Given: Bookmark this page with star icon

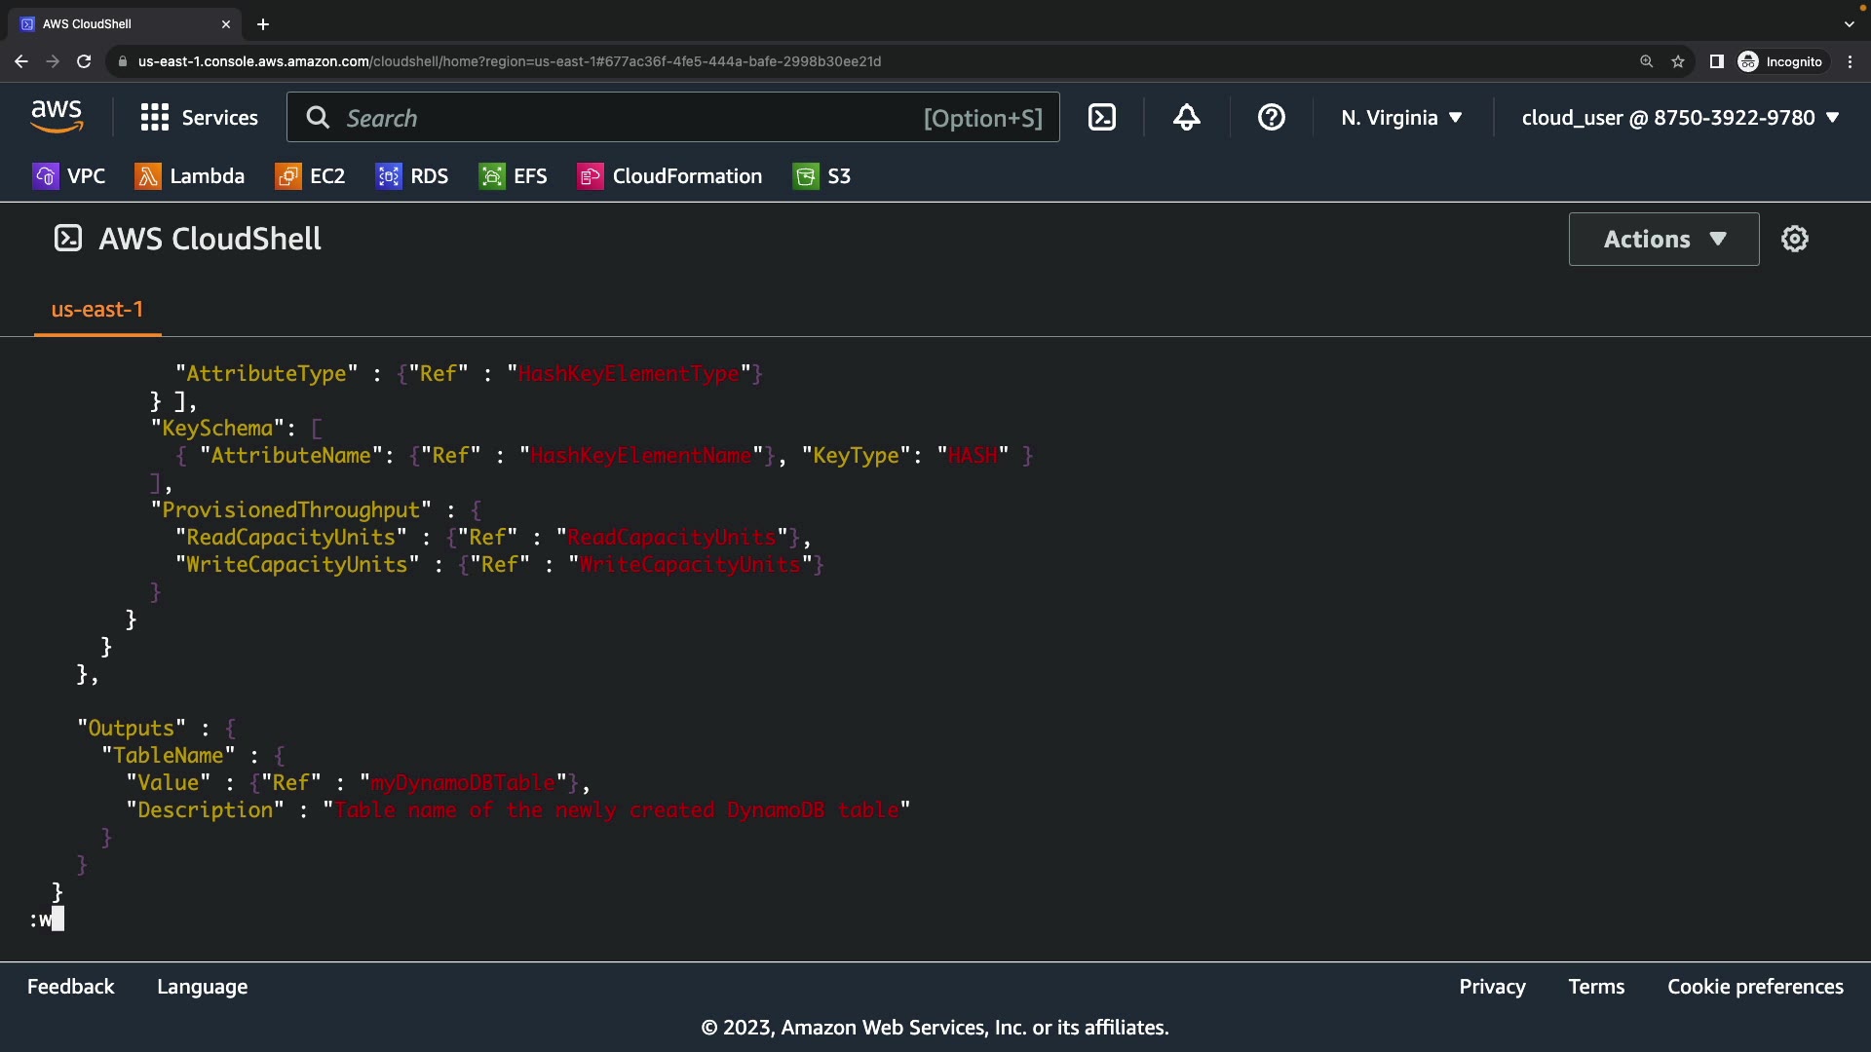Looking at the screenshot, I should [1677, 61].
